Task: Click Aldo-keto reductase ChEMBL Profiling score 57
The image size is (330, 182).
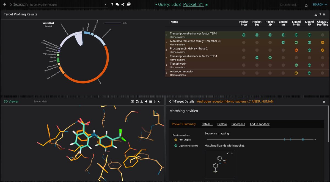Action: (323, 43)
